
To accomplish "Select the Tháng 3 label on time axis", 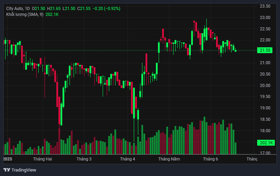I will 84,159.
